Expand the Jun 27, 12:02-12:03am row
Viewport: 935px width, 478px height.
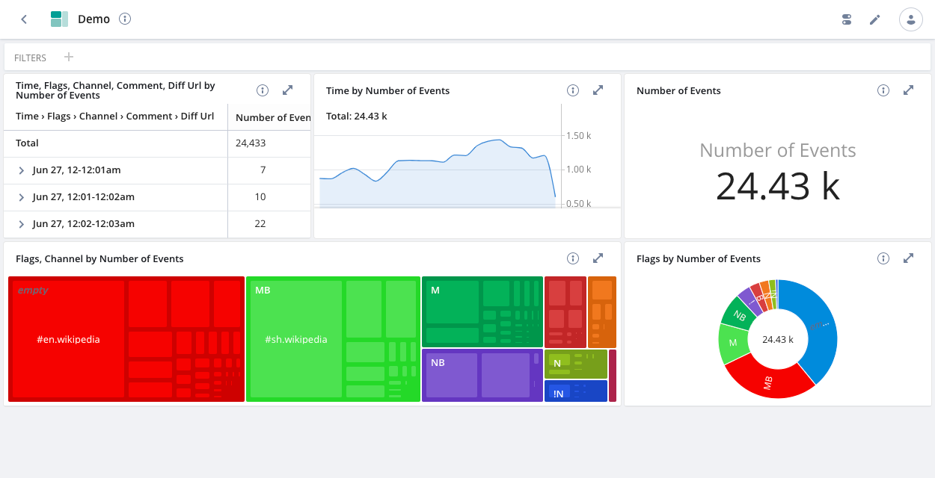coord(22,224)
